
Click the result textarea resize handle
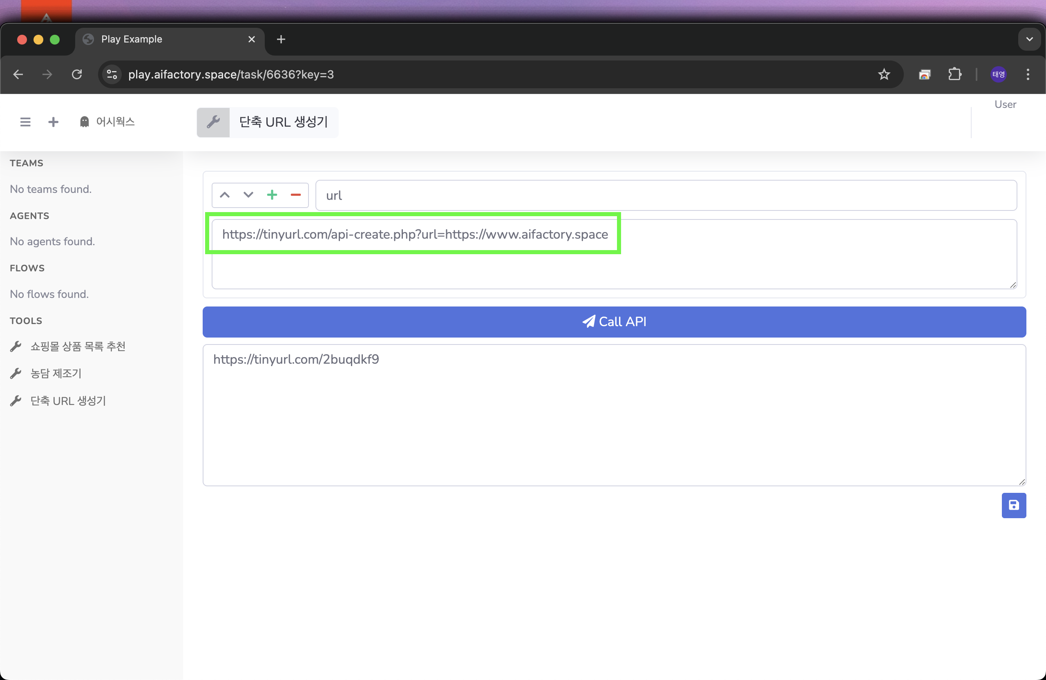pyautogui.click(x=1022, y=482)
